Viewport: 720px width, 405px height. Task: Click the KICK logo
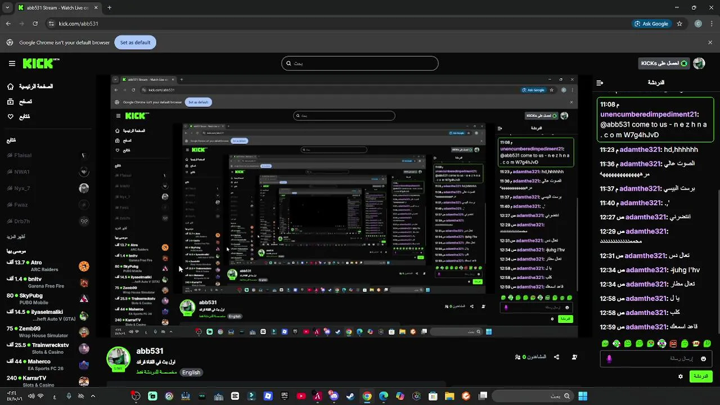pyautogui.click(x=41, y=64)
